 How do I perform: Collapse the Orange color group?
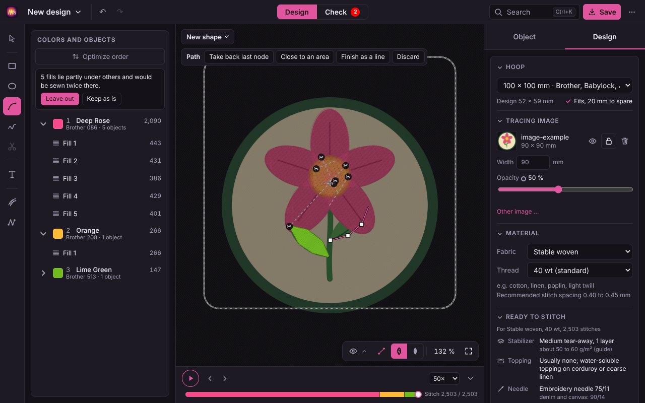(x=43, y=234)
